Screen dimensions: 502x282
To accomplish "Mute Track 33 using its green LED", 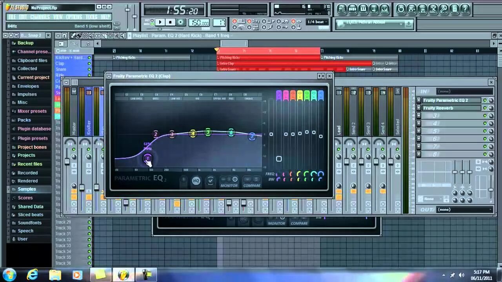I will (89, 246).
